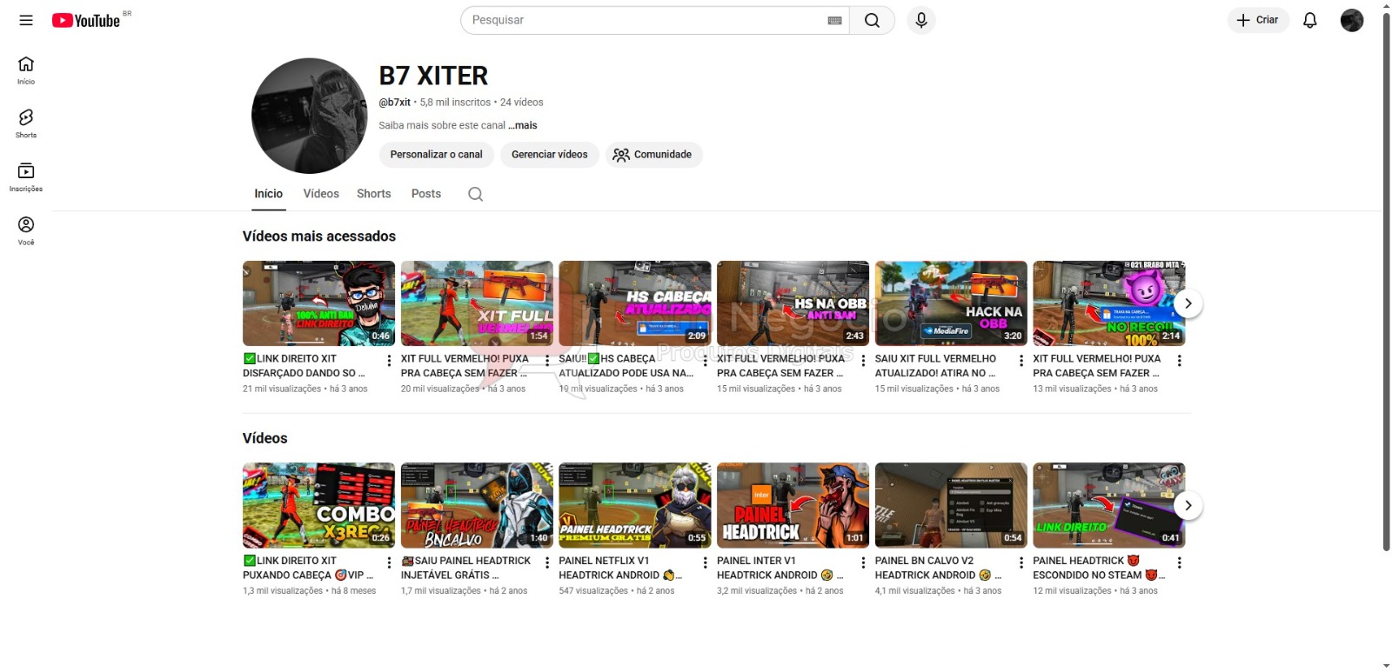This screenshot has height=672, width=1392.
Task: Play NO RECOIL 100% thumbnail 2:14
Action: (1108, 303)
